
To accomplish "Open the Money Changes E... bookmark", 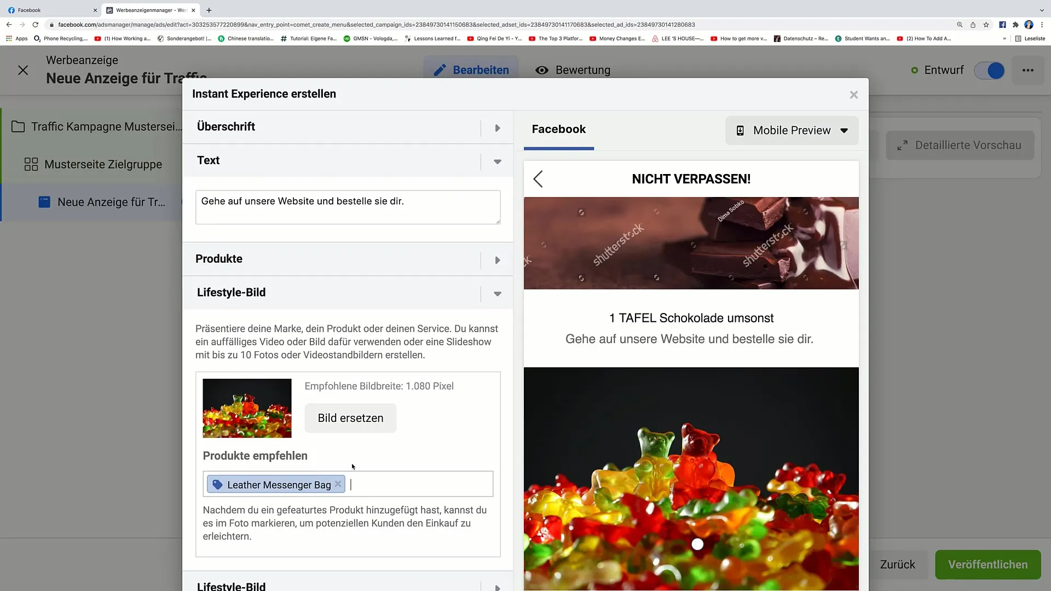I will 617,38.
